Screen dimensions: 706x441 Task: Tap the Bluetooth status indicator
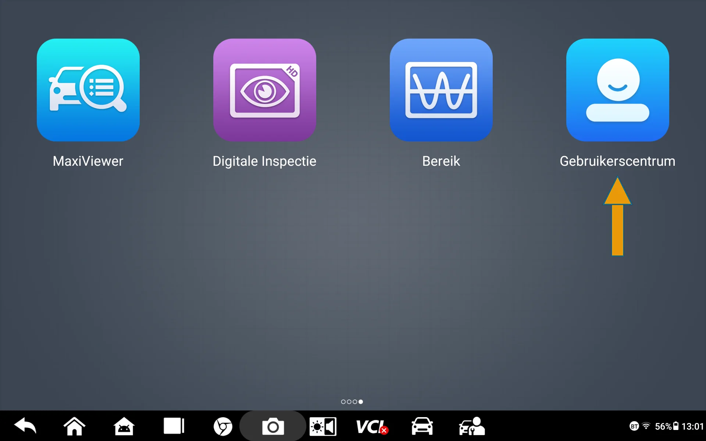[634, 426]
